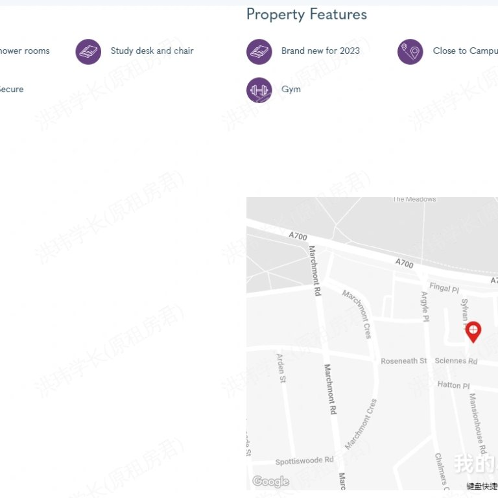Click the Hatton Pl label on map

(x=453, y=385)
